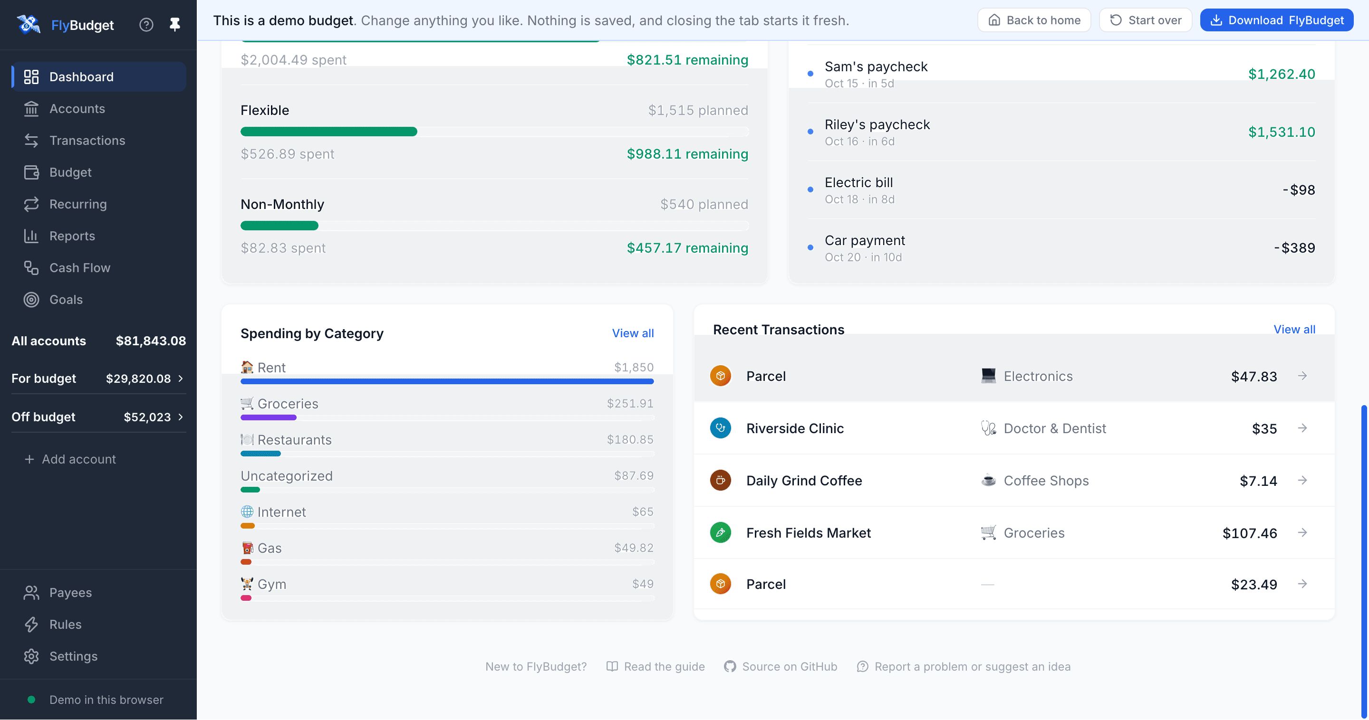Click the Payees people icon
This screenshot has height=720, width=1369.
pyautogui.click(x=31, y=593)
